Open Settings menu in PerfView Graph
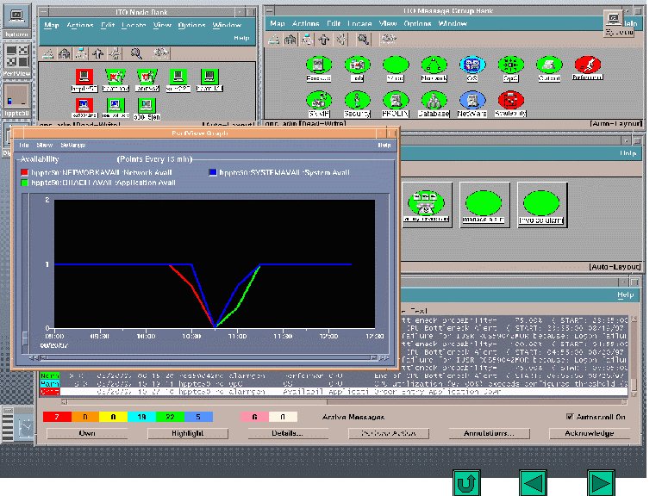The image size is (662, 496). tap(72, 145)
